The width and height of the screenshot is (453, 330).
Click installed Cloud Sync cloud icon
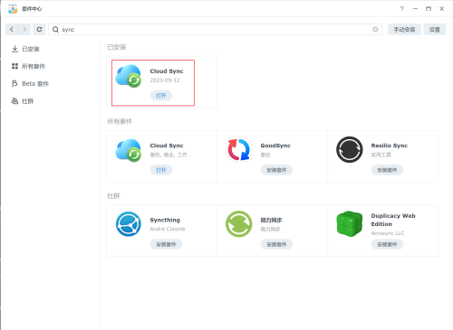129,76
